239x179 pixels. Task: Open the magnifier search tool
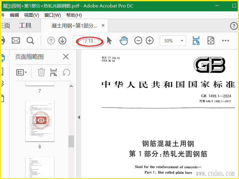point(30,41)
